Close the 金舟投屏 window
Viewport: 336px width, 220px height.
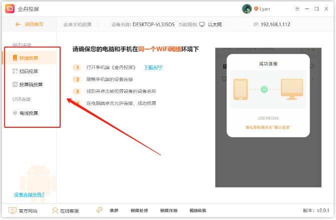pos(326,9)
